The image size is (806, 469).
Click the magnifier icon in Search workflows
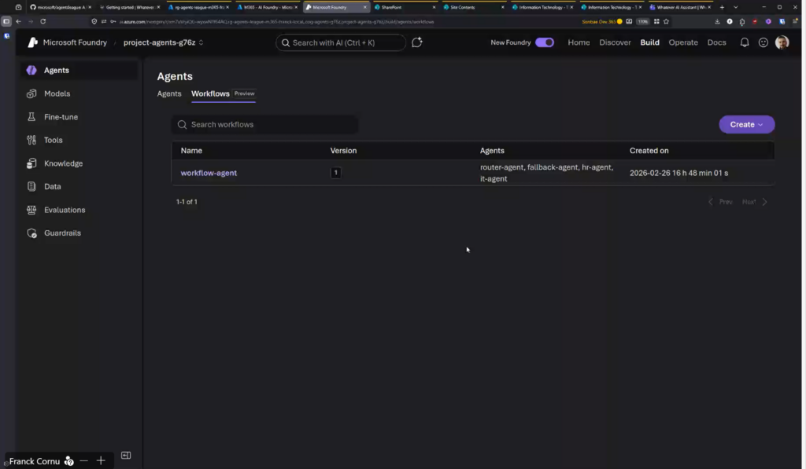coord(182,125)
